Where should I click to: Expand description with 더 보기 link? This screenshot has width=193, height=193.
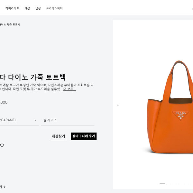[x=70, y=89]
